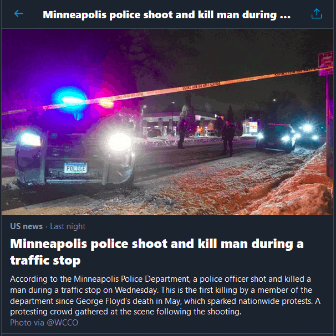Click the truncated title in header bar
Viewport: 336px width, 336px height.
(x=166, y=15)
